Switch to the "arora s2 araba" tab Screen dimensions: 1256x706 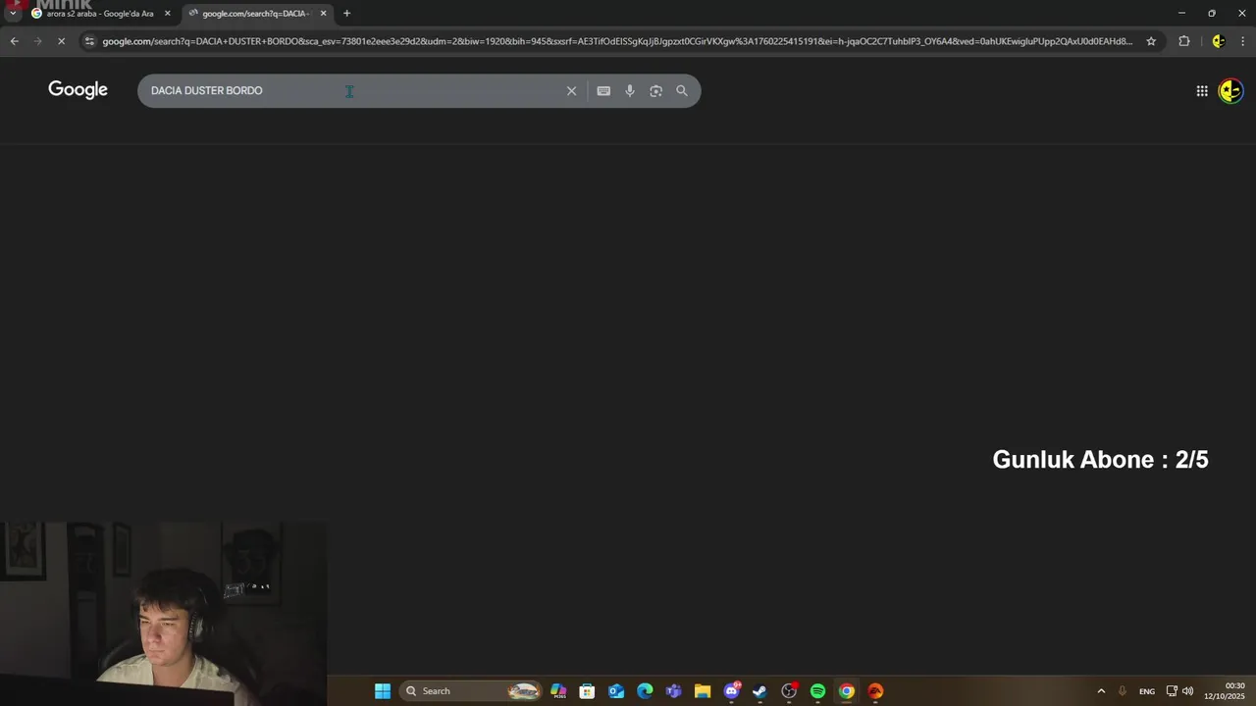pyautogui.click(x=100, y=14)
